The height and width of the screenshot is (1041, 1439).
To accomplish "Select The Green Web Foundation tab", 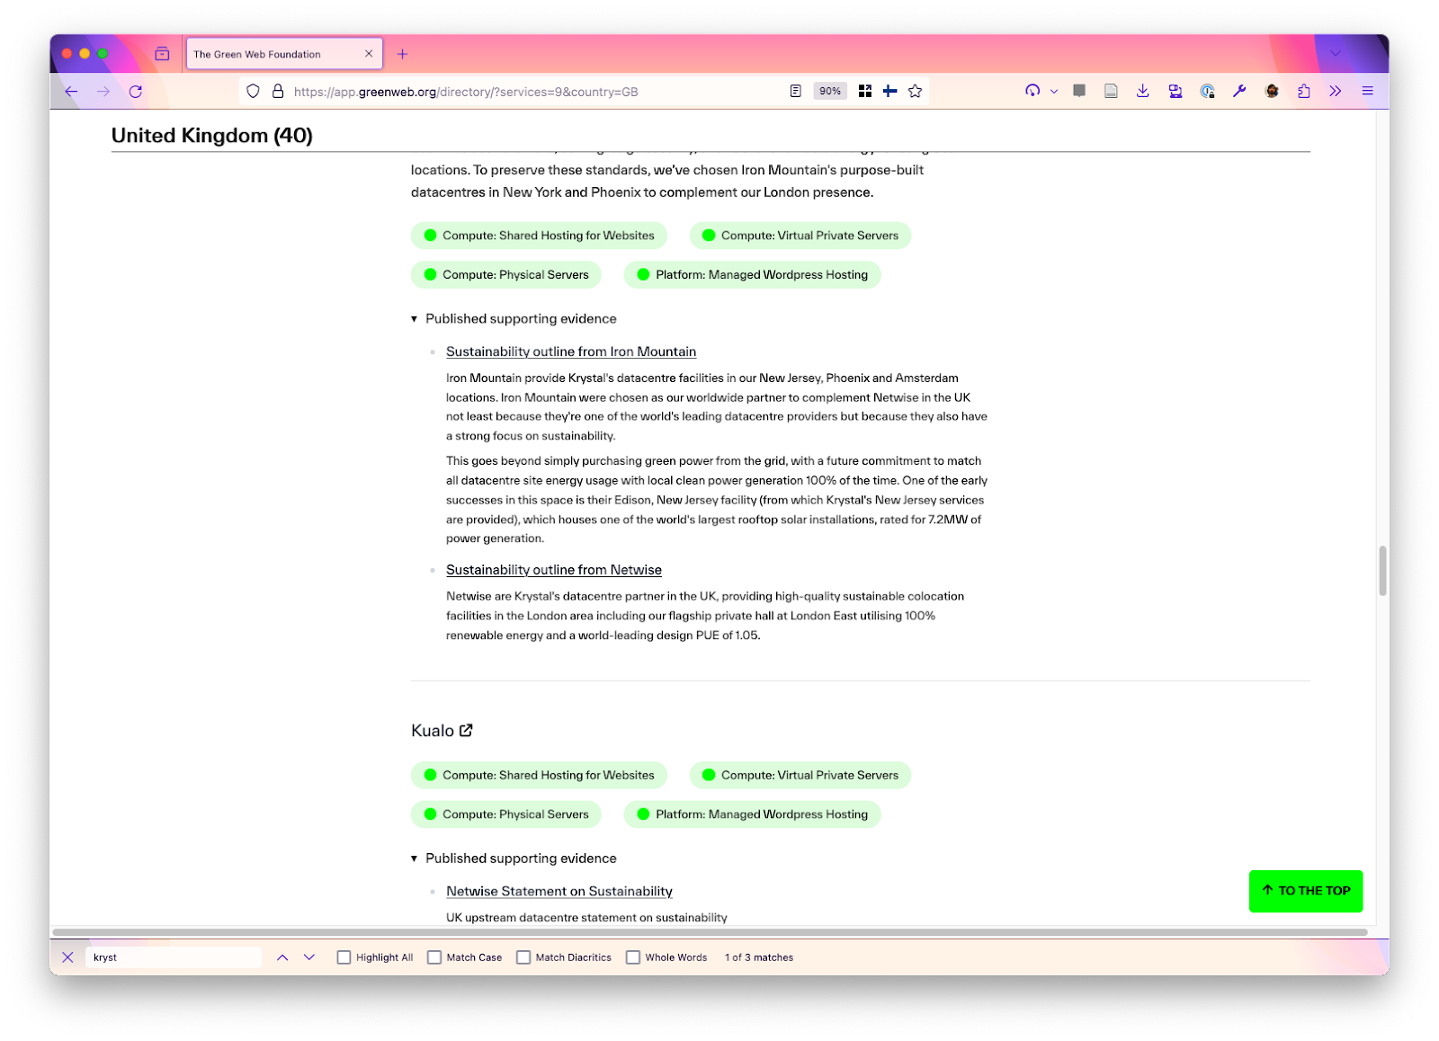I will pyautogui.click(x=283, y=54).
